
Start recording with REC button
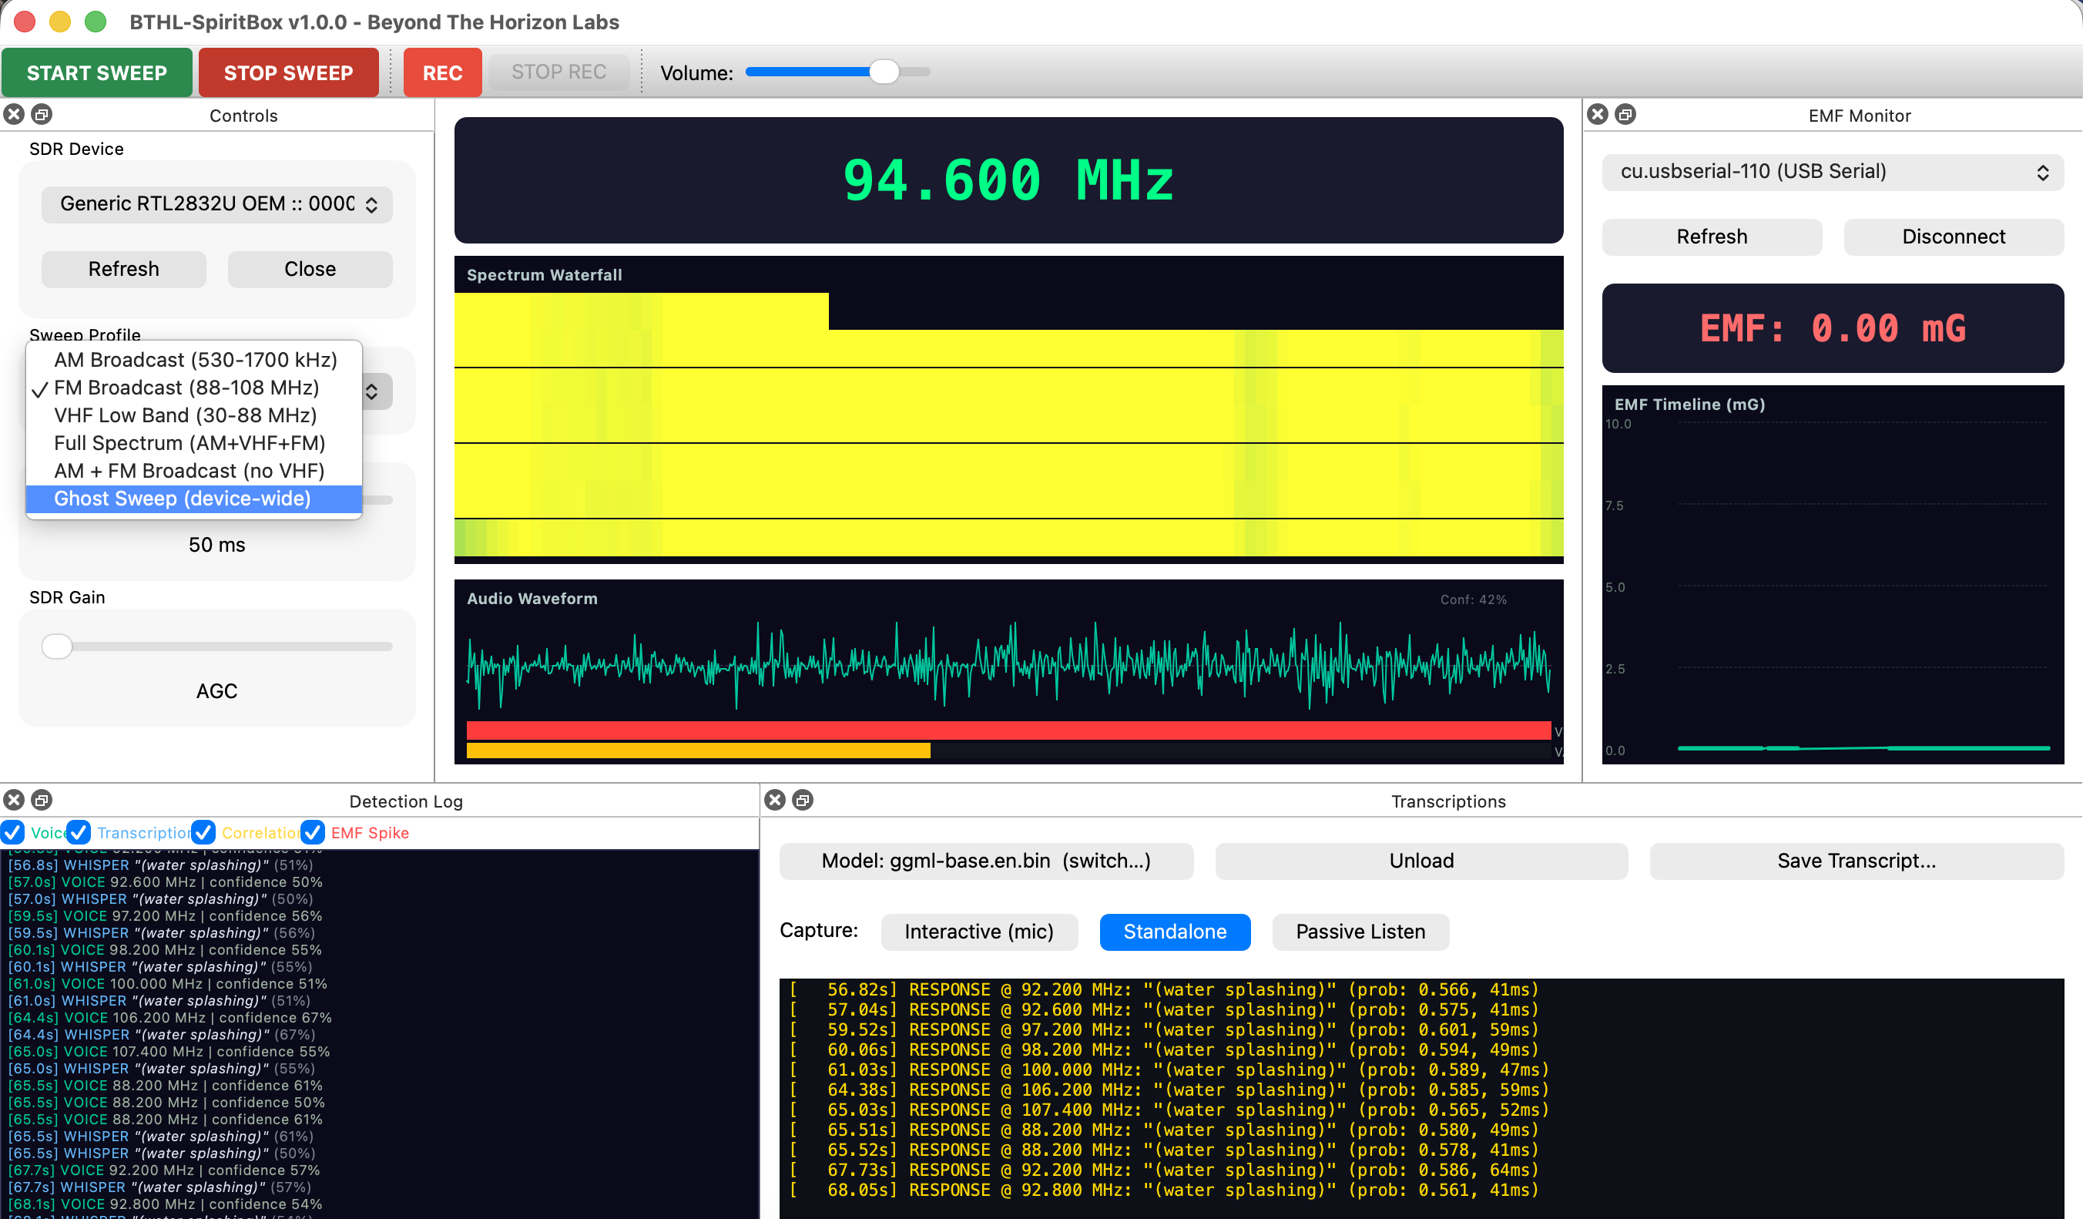(442, 72)
